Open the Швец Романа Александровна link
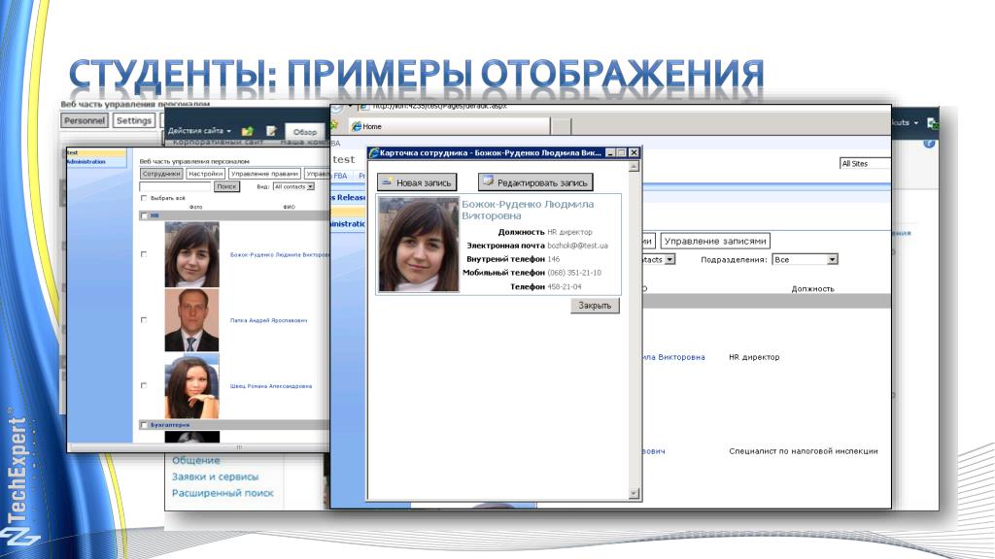This screenshot has height=559, width=995. (x=271, y=386)
